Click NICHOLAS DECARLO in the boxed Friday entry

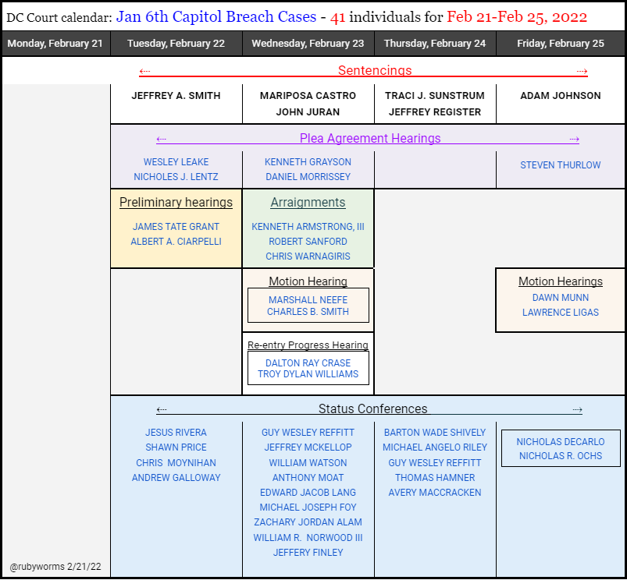pyautogui.click(x=560, y=441)
